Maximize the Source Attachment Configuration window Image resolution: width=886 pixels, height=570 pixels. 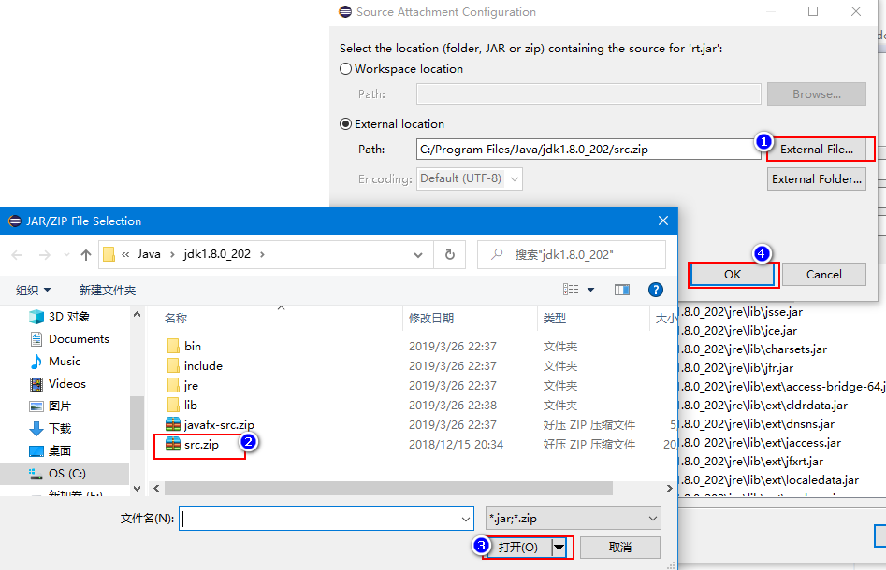pyautogui.click(x=813, y=11)
